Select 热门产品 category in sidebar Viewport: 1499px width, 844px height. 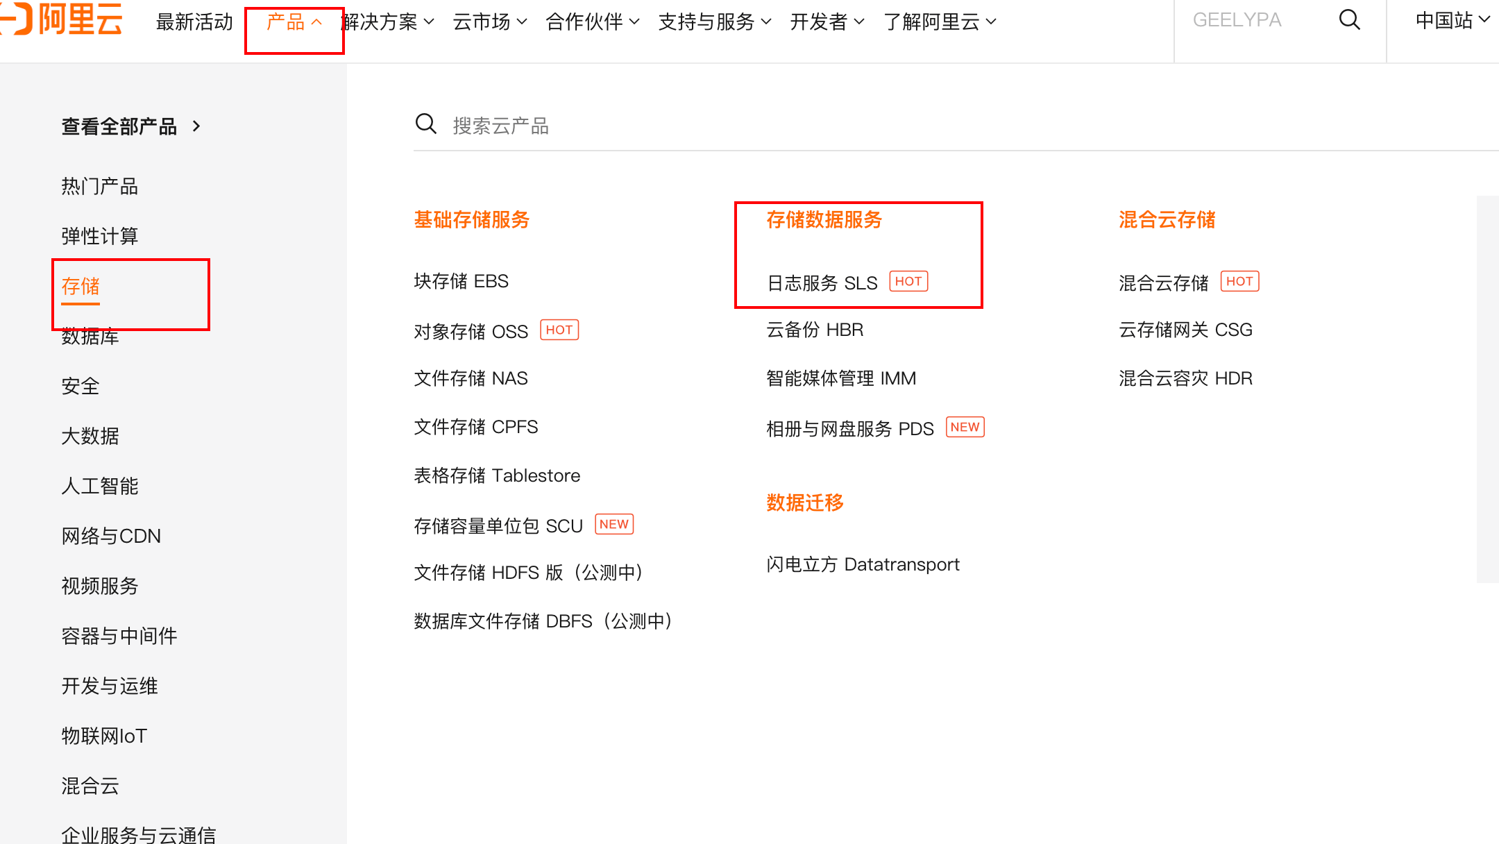100,186
